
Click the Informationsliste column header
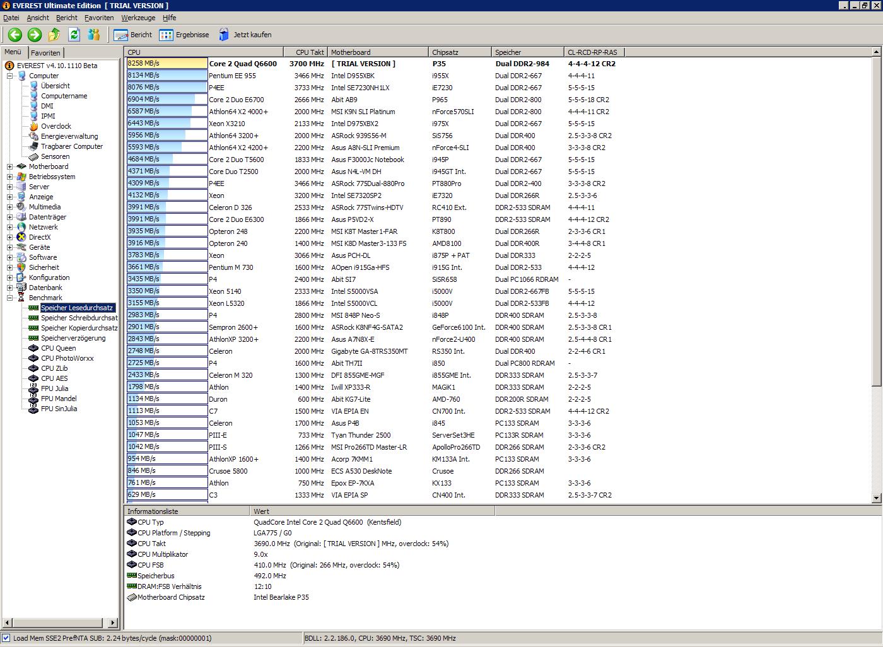click(187, 511)
